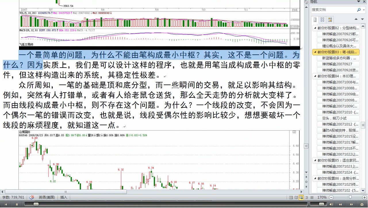Collapse heading 教你炒股票85：逗庄家玩
368x208 pixels.
(x=315, y=160)
